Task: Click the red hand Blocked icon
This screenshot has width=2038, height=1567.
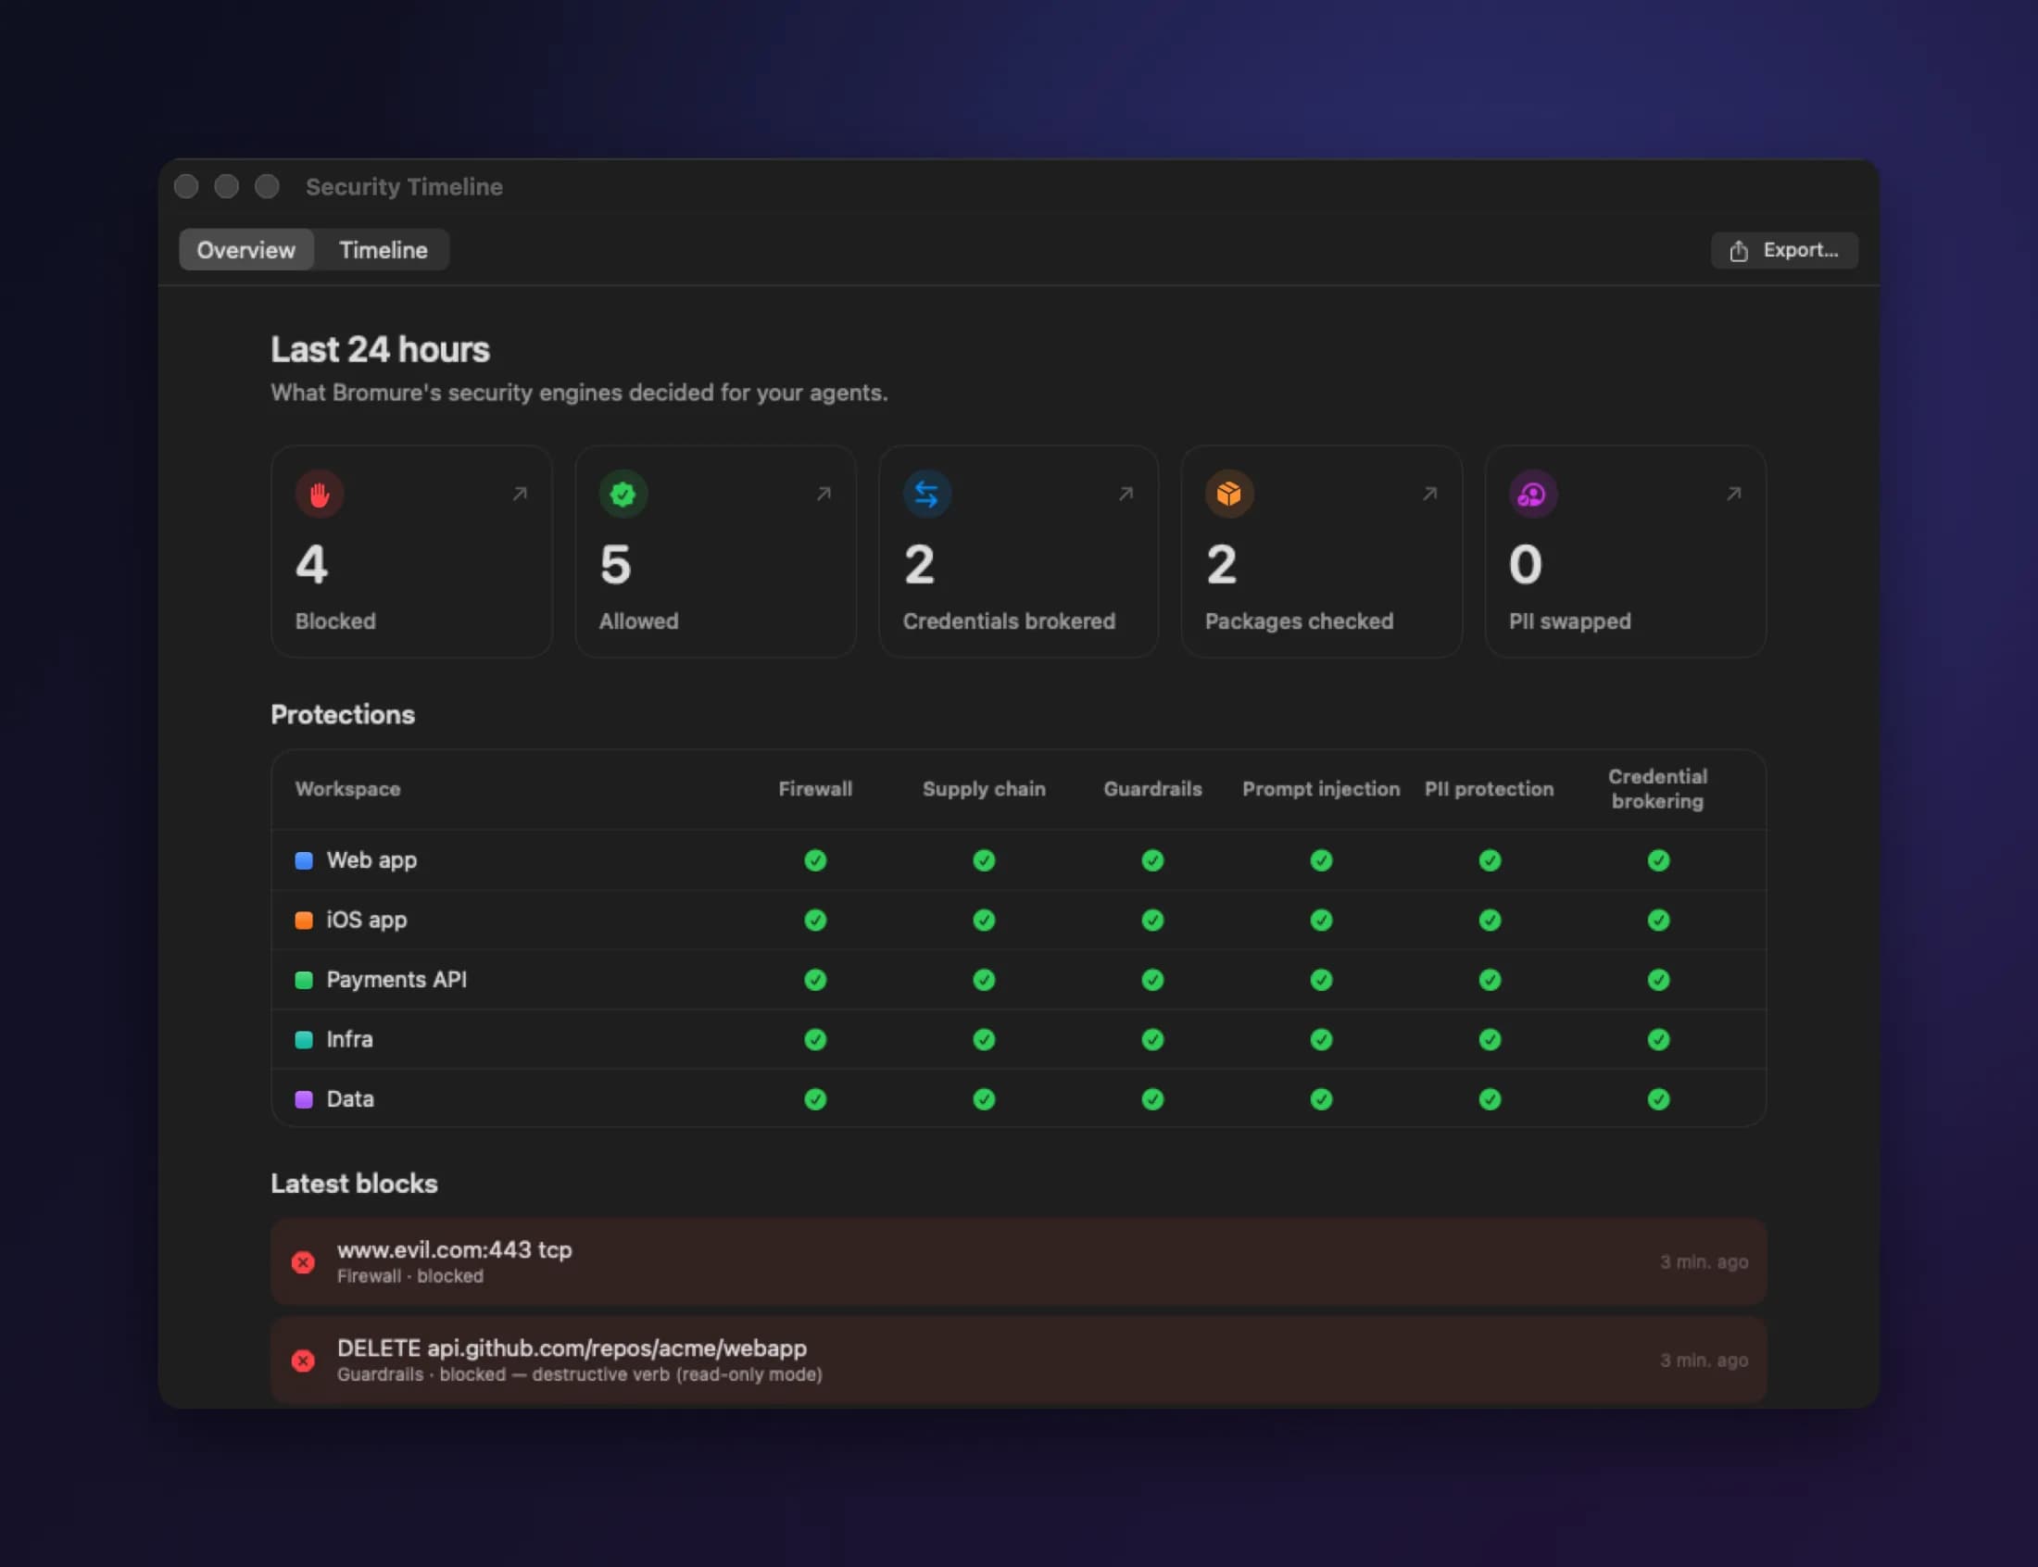Action: 319,494
